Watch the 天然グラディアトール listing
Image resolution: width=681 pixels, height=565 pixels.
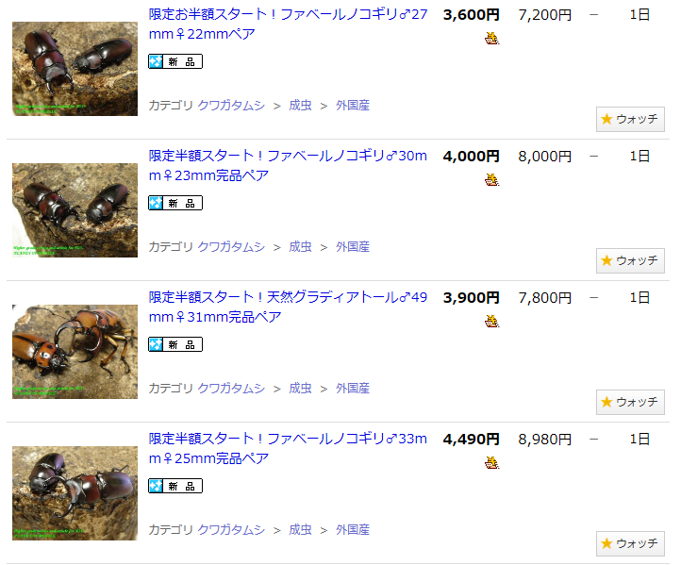630,402
